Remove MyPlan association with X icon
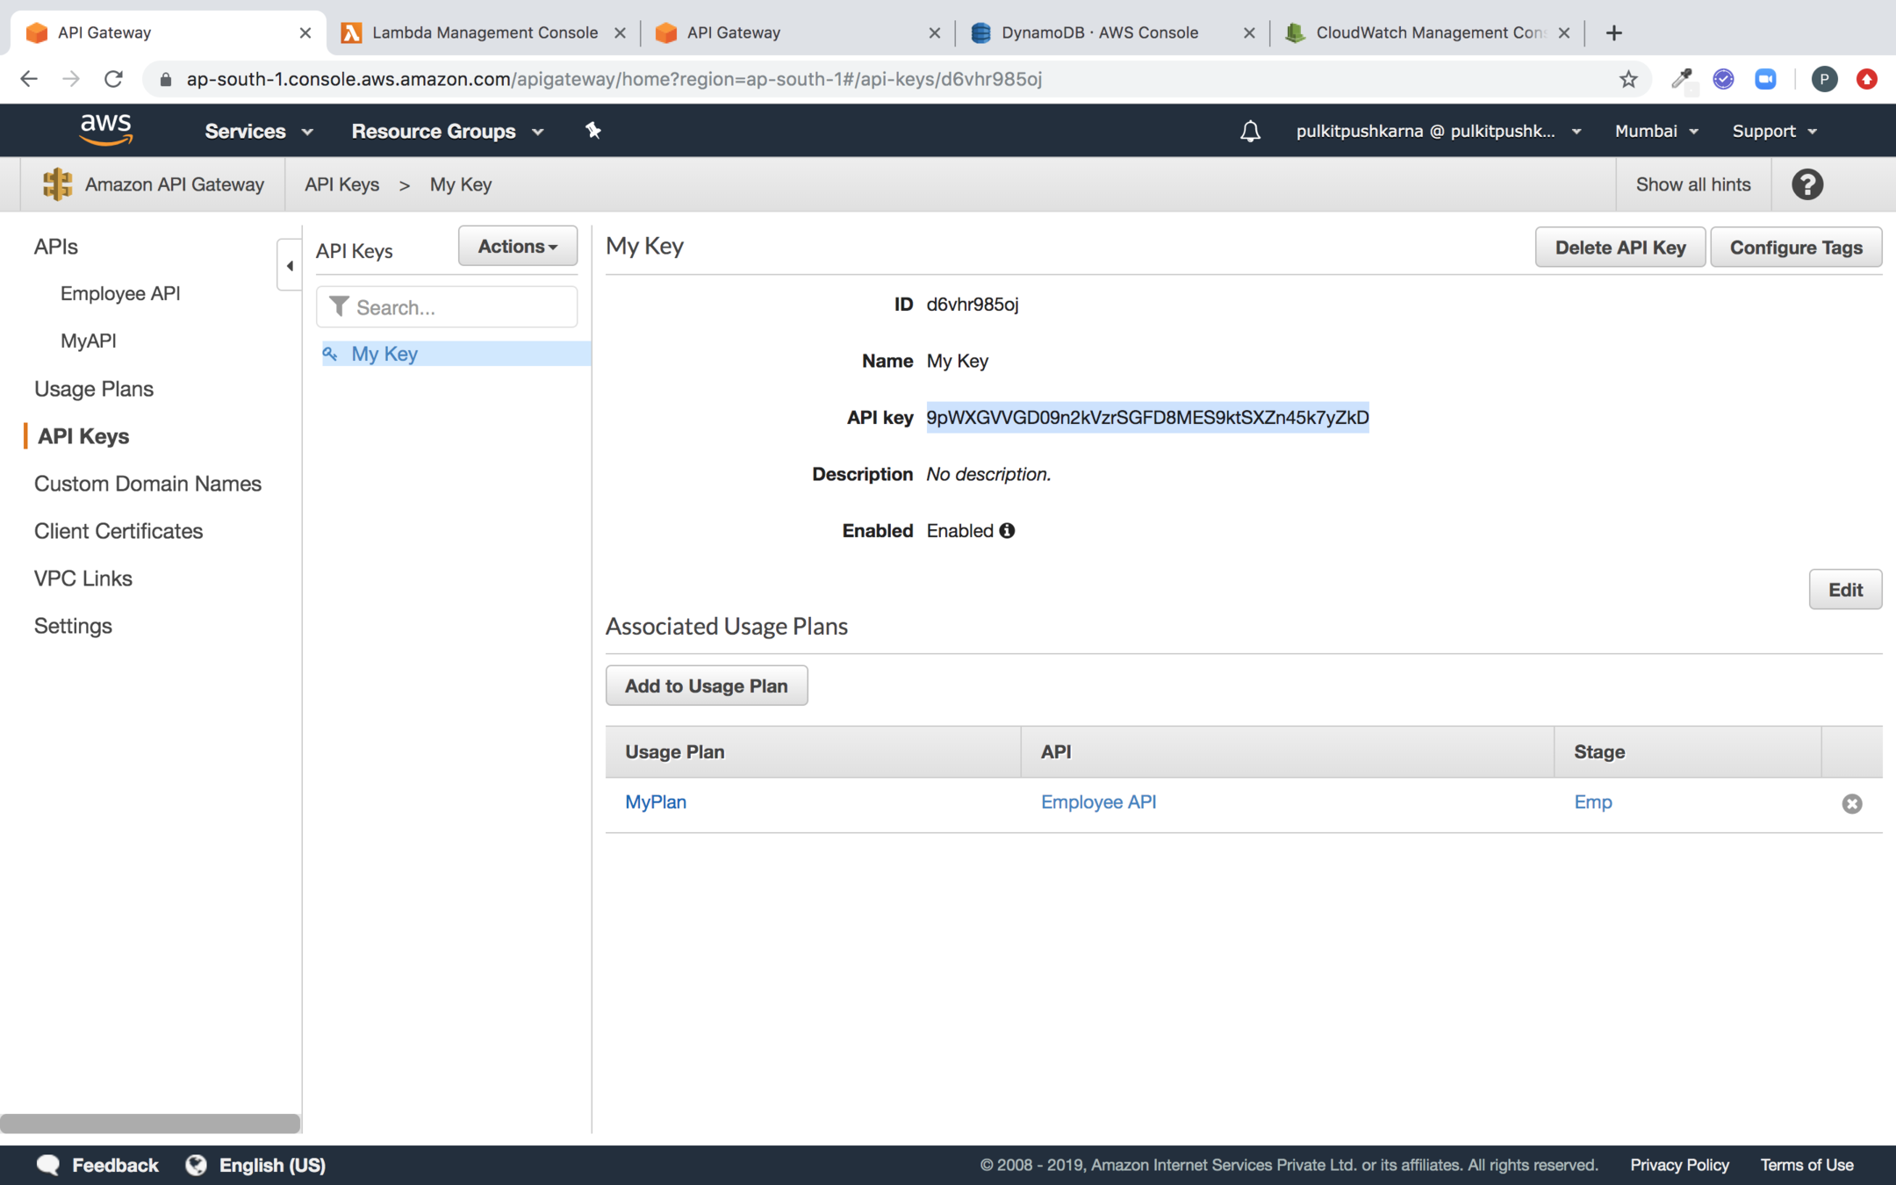Viewport: 1896px width, 1185px height. pos(1851,803)
